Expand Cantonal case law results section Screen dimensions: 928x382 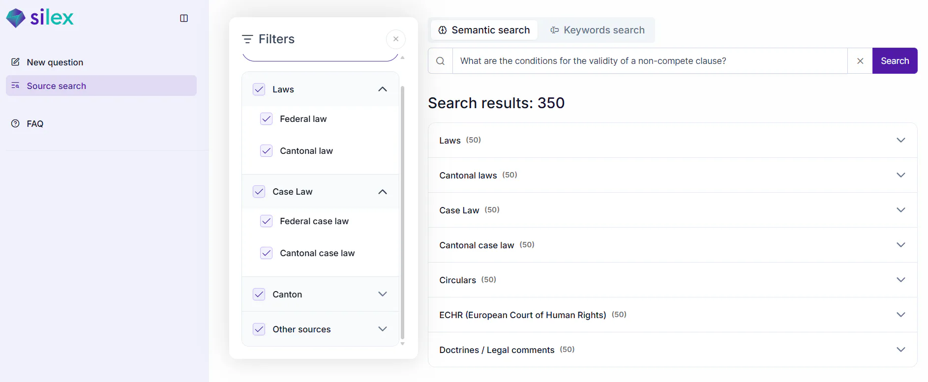(x=673, y=245)
